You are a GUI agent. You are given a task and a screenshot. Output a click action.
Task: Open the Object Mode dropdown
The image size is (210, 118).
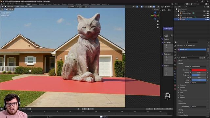[x=10, y=7]
